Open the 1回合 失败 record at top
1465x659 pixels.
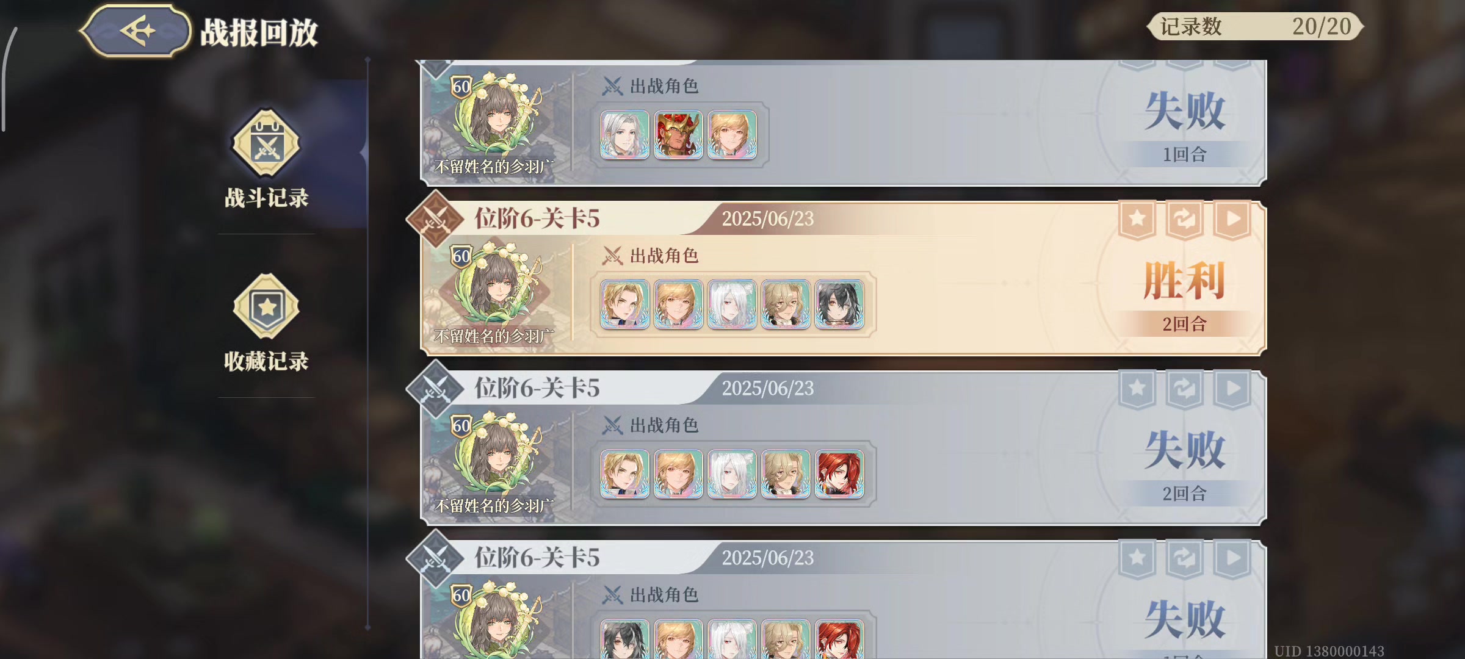[844, 123]
